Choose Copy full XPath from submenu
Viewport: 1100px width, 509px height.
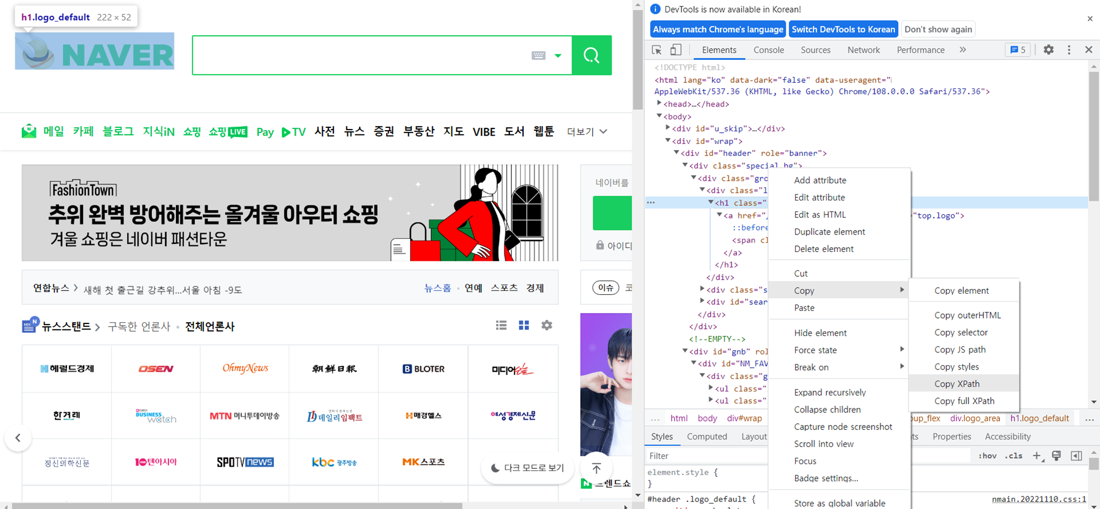[964, 401]
